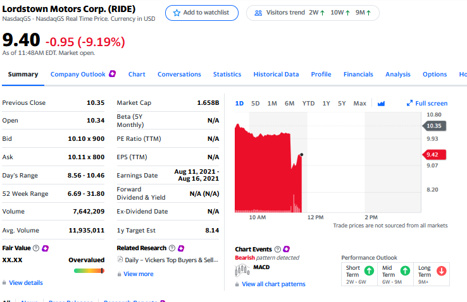Viewport: 467px width, 302px height.
Task: Click the Bearish pattern detected text
Action: (267, 258)
